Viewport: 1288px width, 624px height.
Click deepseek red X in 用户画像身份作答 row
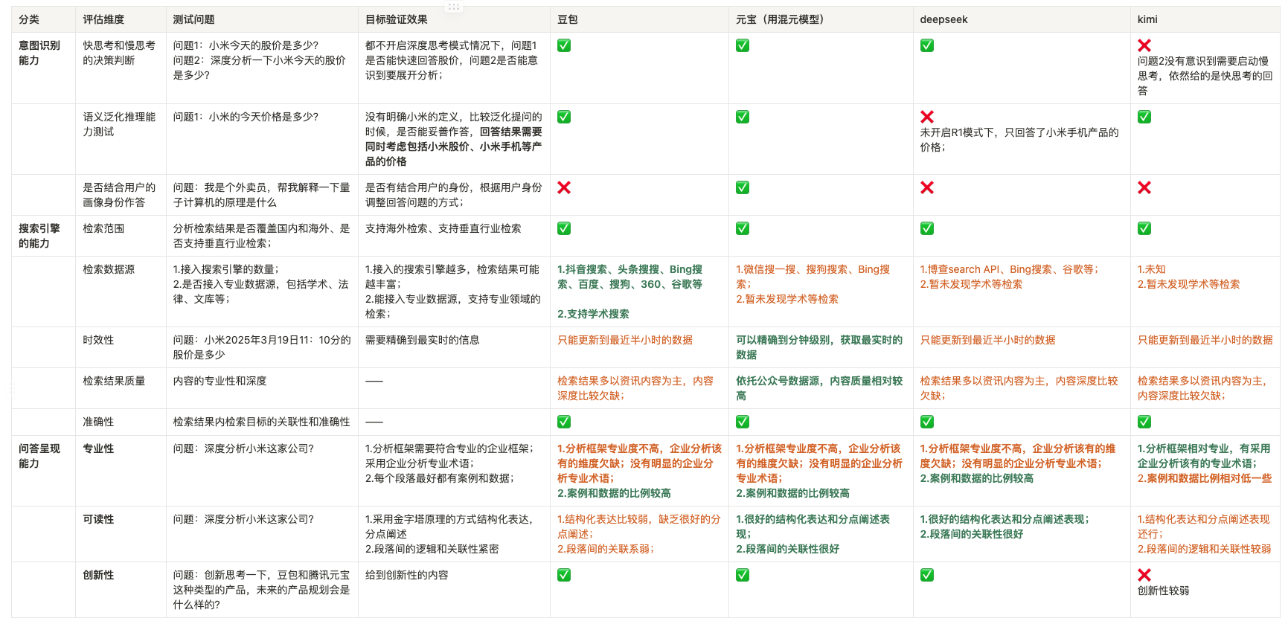click(927, 187)
